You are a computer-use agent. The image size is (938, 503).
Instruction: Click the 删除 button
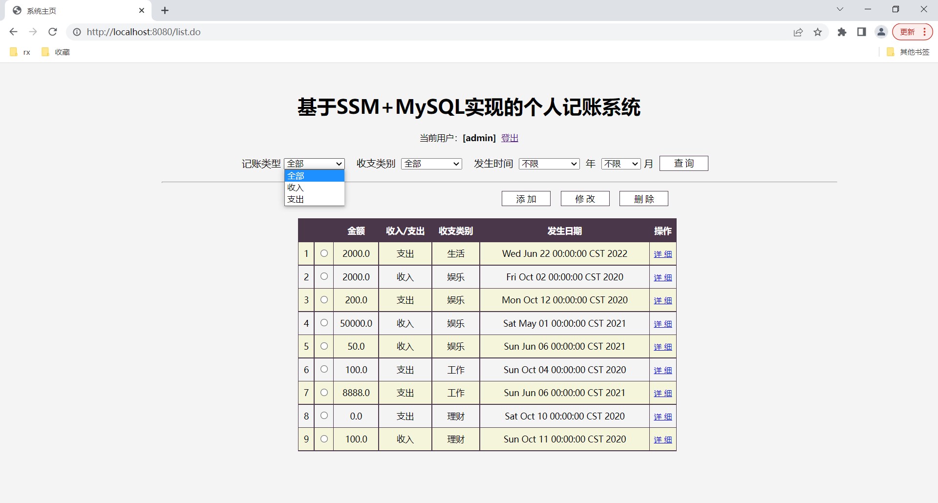(644, 199)
